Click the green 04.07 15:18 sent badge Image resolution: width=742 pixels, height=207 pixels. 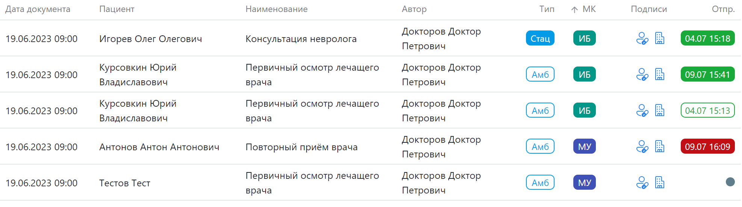coord(707,38)
